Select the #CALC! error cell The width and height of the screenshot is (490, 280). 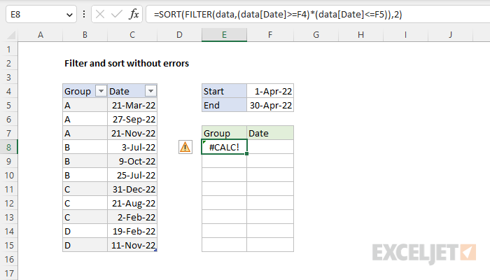click(x=224, y=147)
